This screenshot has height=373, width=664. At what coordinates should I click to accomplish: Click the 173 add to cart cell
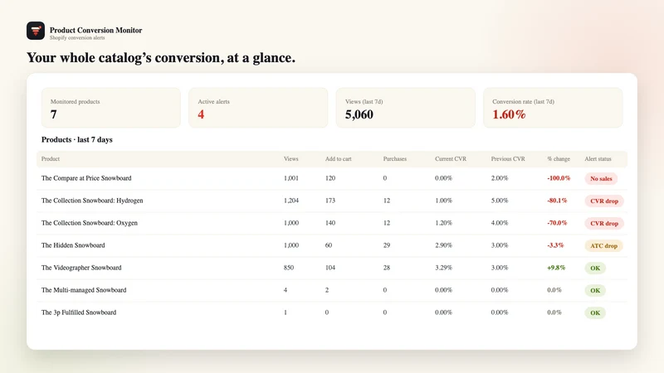[330, 201]
